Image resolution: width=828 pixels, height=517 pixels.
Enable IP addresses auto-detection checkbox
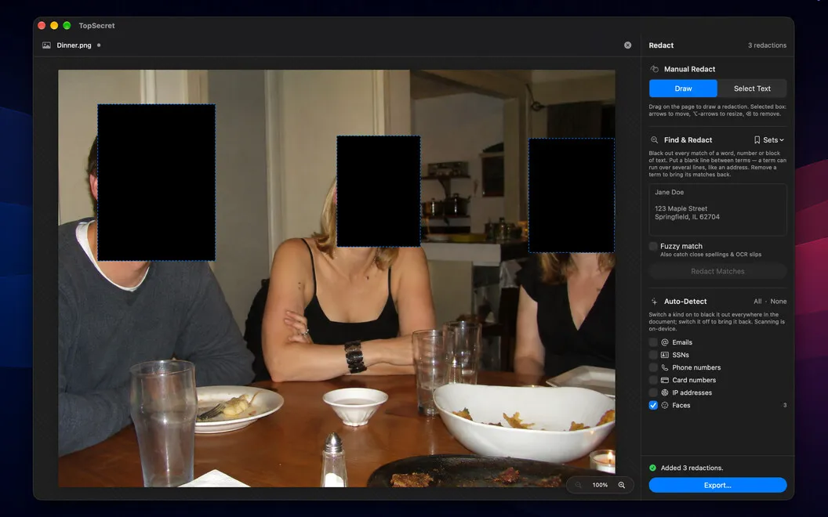653,393
